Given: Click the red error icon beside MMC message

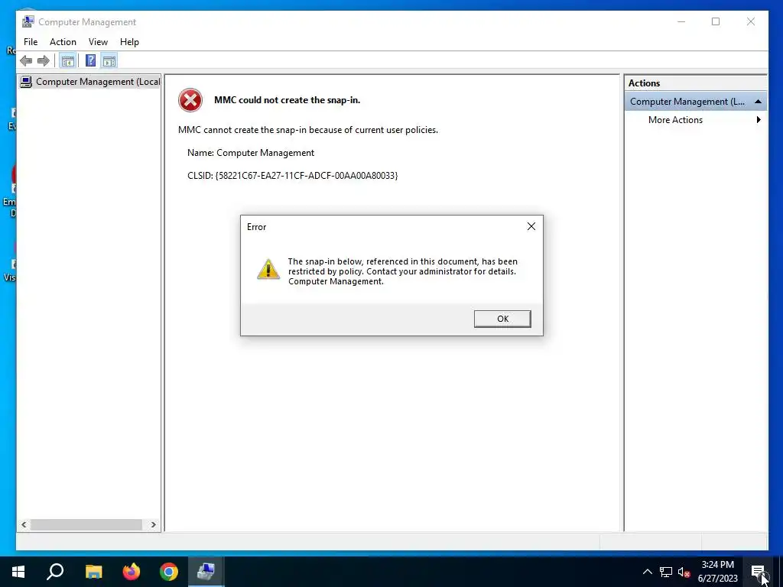Looking at the screenshot, I should tap(190, 100).
